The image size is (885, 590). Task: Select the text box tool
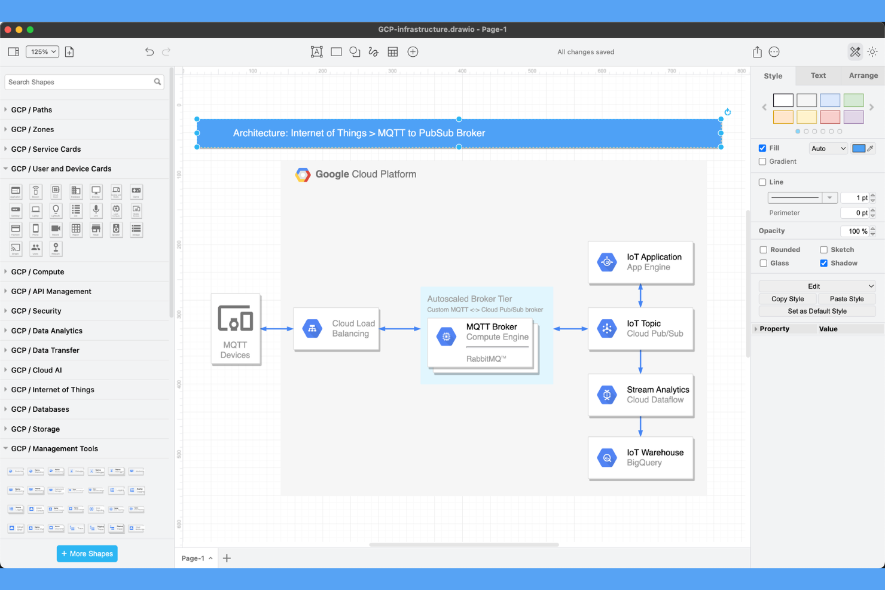(x=317, y=52)
